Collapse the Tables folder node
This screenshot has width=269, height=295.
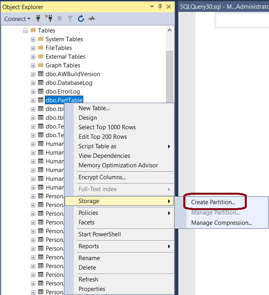(x=26, y=31)
